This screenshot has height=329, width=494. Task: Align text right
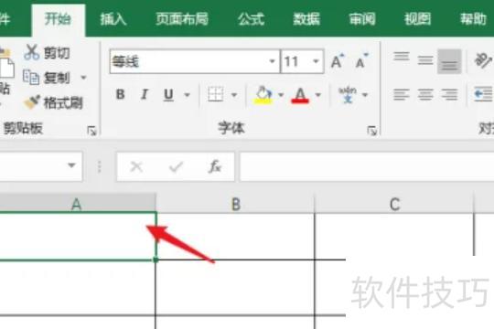click(449, 94)
